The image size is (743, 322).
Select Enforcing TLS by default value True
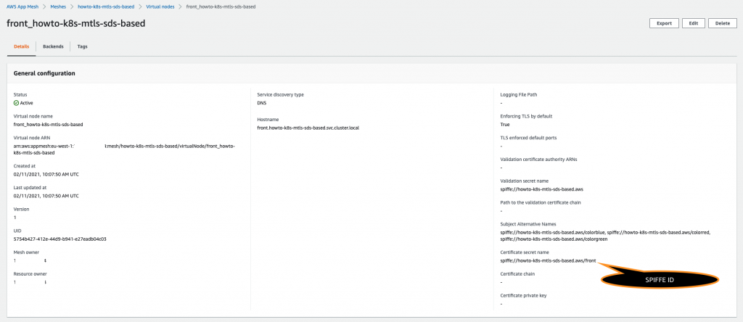(x=505, y=125)
